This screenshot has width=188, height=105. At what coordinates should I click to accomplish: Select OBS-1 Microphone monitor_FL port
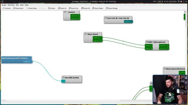(x=164, y=45)
